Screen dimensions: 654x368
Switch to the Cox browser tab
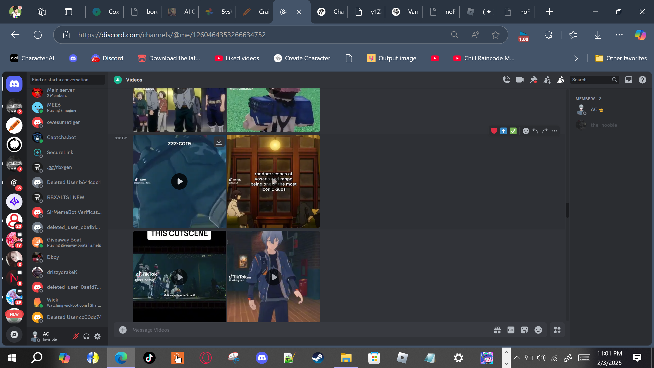coord(104,12)
